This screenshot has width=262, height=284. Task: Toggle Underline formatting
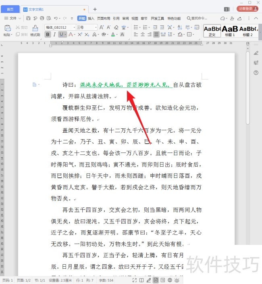tap(61, 34)
